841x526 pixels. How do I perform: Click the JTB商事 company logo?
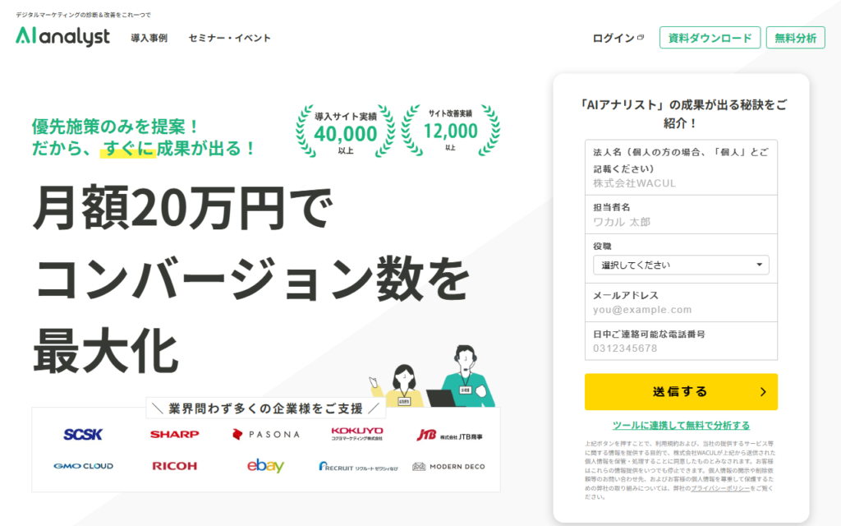[x=449, y=435]
